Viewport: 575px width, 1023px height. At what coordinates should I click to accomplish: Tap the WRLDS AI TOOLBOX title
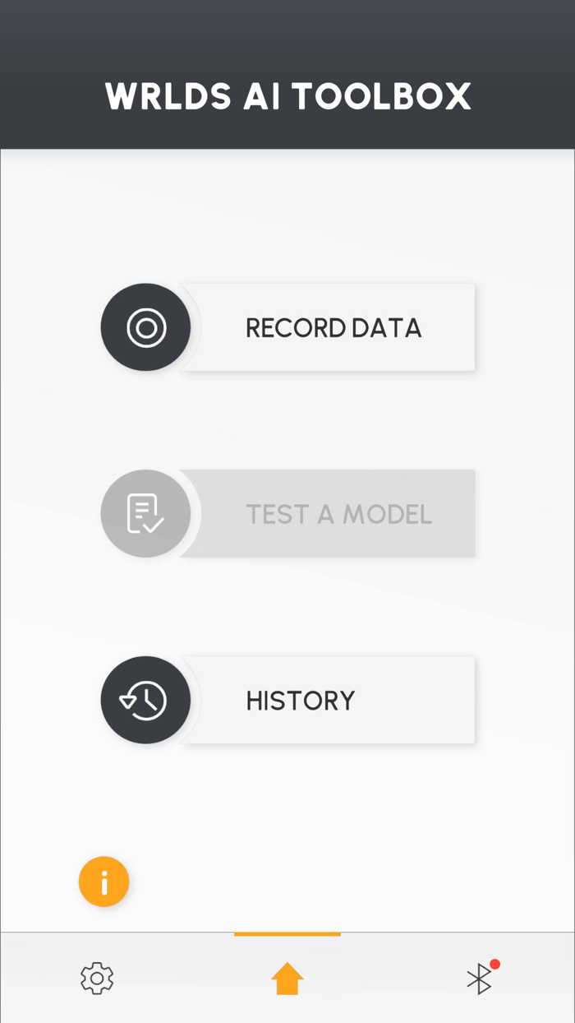(x=287, y=96)
